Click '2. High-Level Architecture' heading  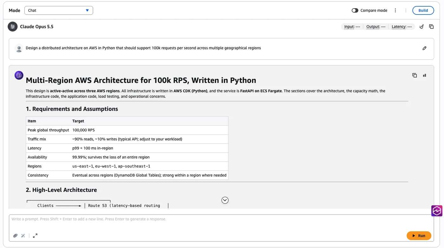[62, 190]
